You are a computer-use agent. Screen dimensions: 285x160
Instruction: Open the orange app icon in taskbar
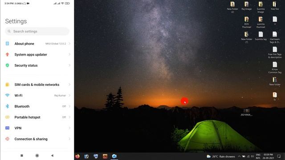[x=105, y=156]
